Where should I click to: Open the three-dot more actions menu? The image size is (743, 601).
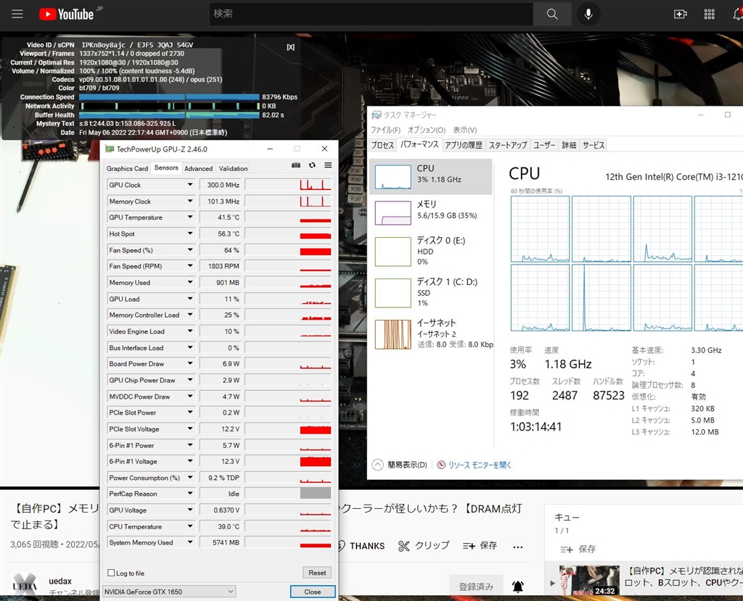click(518, 547)
